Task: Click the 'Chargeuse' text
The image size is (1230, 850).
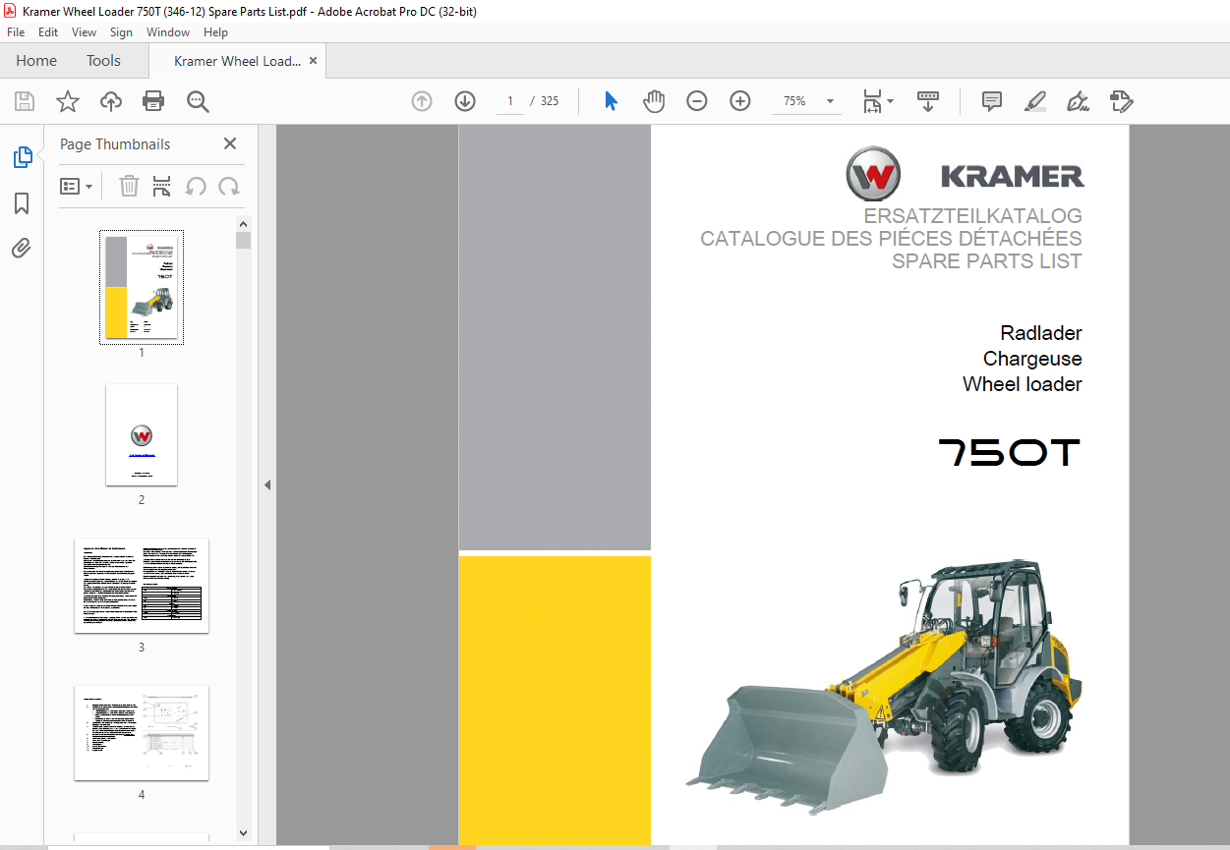Action: 1032,359
